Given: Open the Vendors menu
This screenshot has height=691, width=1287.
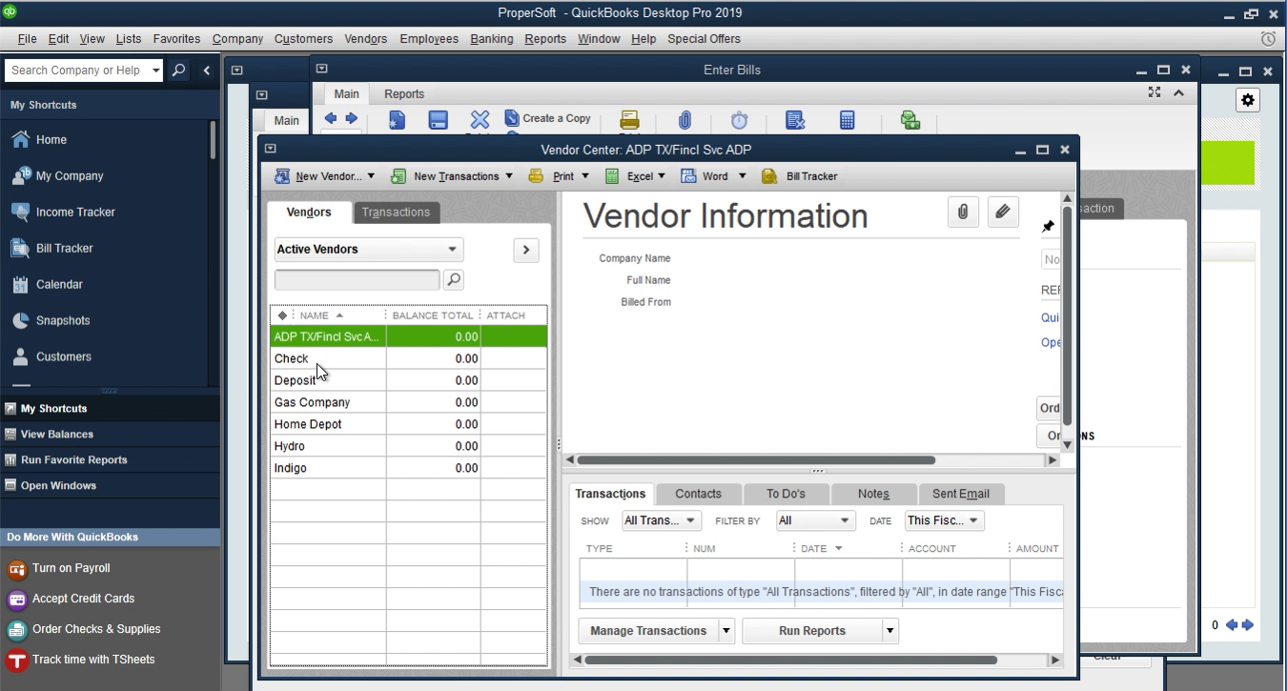Looking at the screenshot, I should click(x=366, y=39).
